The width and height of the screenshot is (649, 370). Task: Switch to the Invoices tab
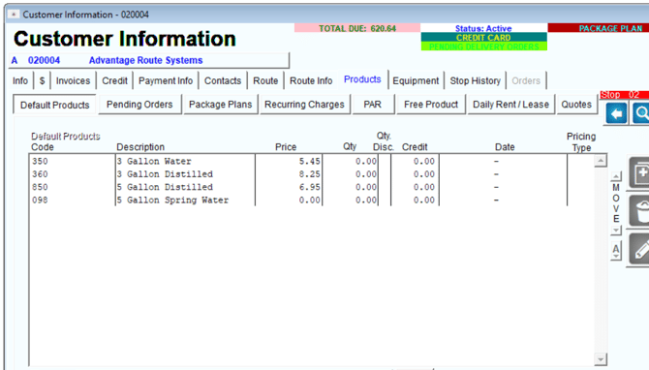coord(74,80)
